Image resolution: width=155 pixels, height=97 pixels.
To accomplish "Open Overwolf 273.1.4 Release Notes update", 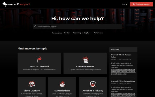I will tap(123, 81).
